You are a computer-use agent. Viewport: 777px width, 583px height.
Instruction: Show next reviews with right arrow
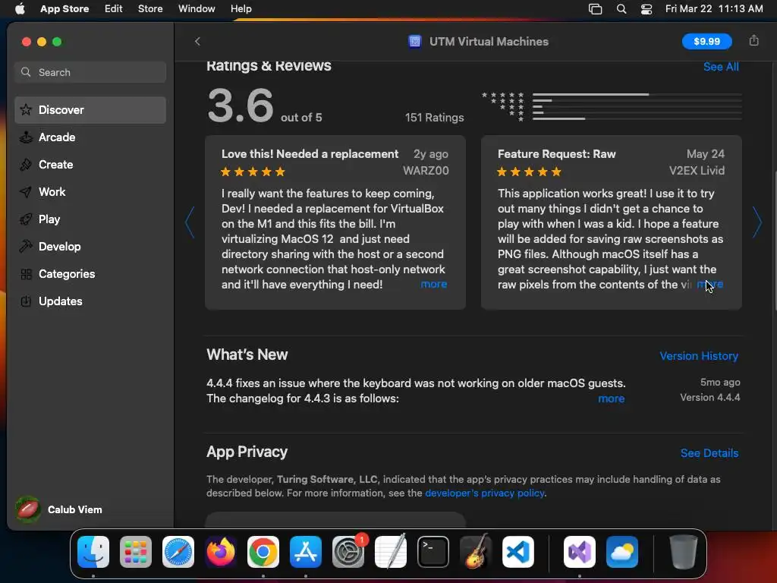point(757,222)
